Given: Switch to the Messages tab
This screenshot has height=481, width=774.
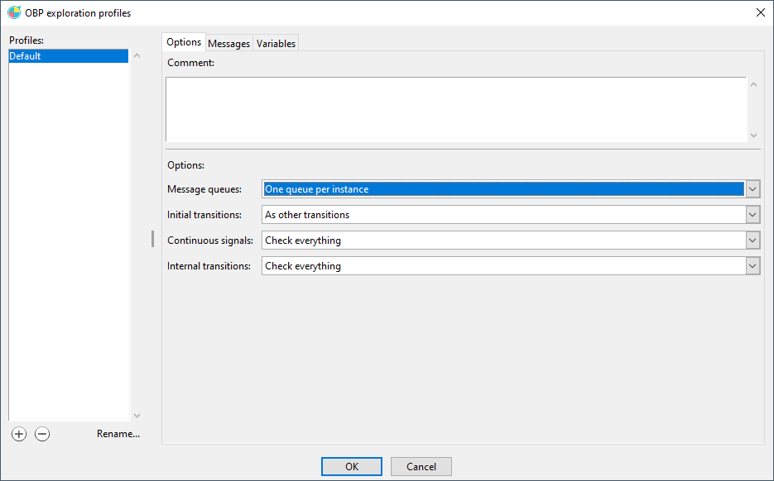Looking at the screenshot, I should point(229,43).
